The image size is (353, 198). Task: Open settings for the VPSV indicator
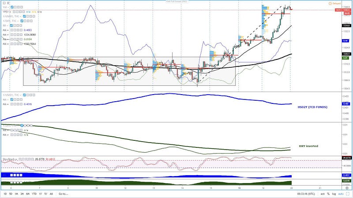point(17,12)
